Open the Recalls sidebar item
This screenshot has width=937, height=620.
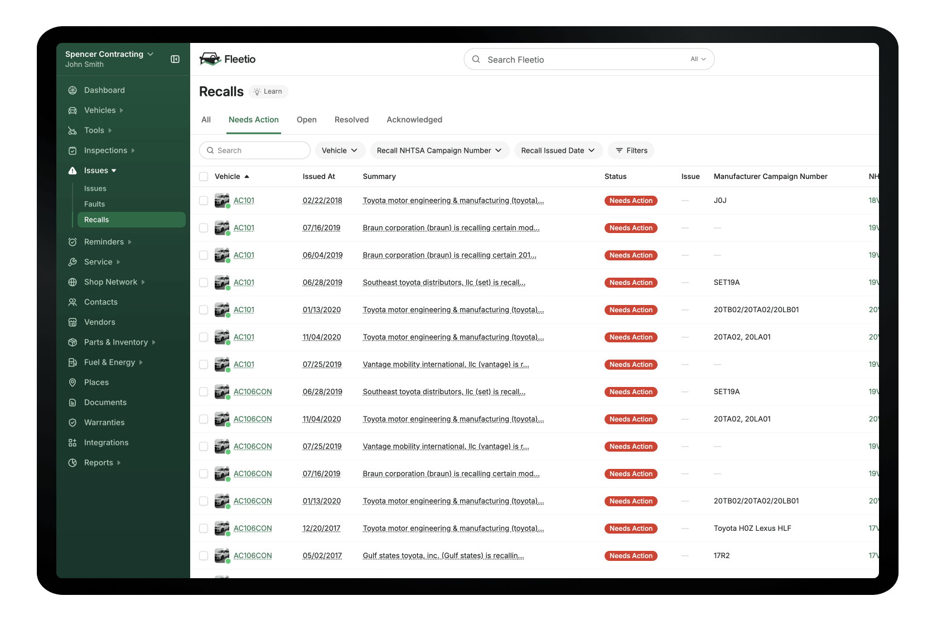click(132, 220)
